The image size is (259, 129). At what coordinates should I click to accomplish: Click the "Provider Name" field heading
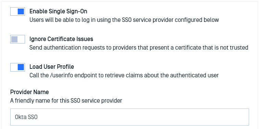point(29,92)
